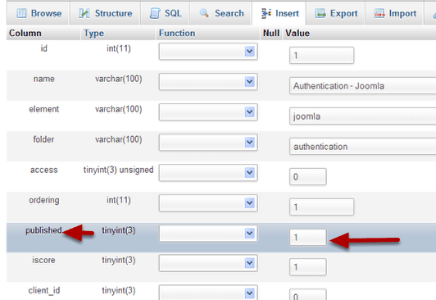This screenshot has height=300, width=436.
Task: Select the Import tab
Action: tap(395, 13)
